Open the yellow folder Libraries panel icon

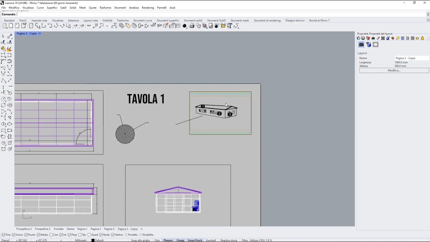[417, 38]
